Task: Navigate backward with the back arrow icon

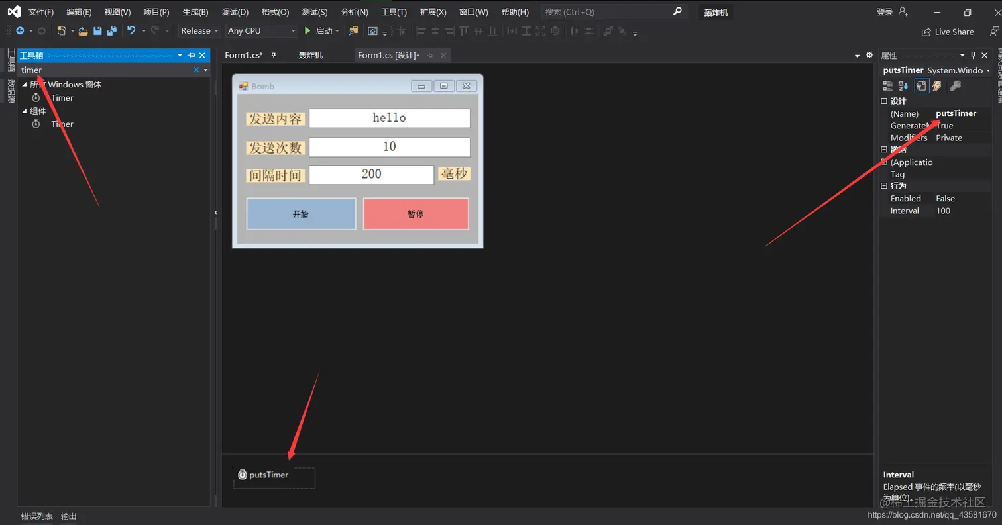Action: (20, 31)
